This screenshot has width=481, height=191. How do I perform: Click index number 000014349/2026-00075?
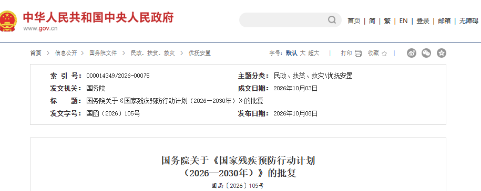tap(118, 76)
